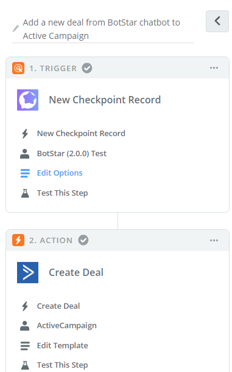
Task: Click the orange Action lightning icon
Action: [x=18, y=240]
